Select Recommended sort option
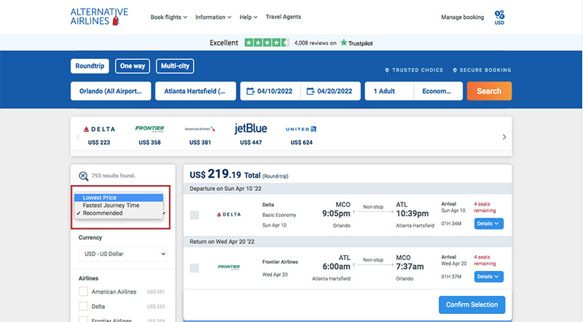 [119, 213]
